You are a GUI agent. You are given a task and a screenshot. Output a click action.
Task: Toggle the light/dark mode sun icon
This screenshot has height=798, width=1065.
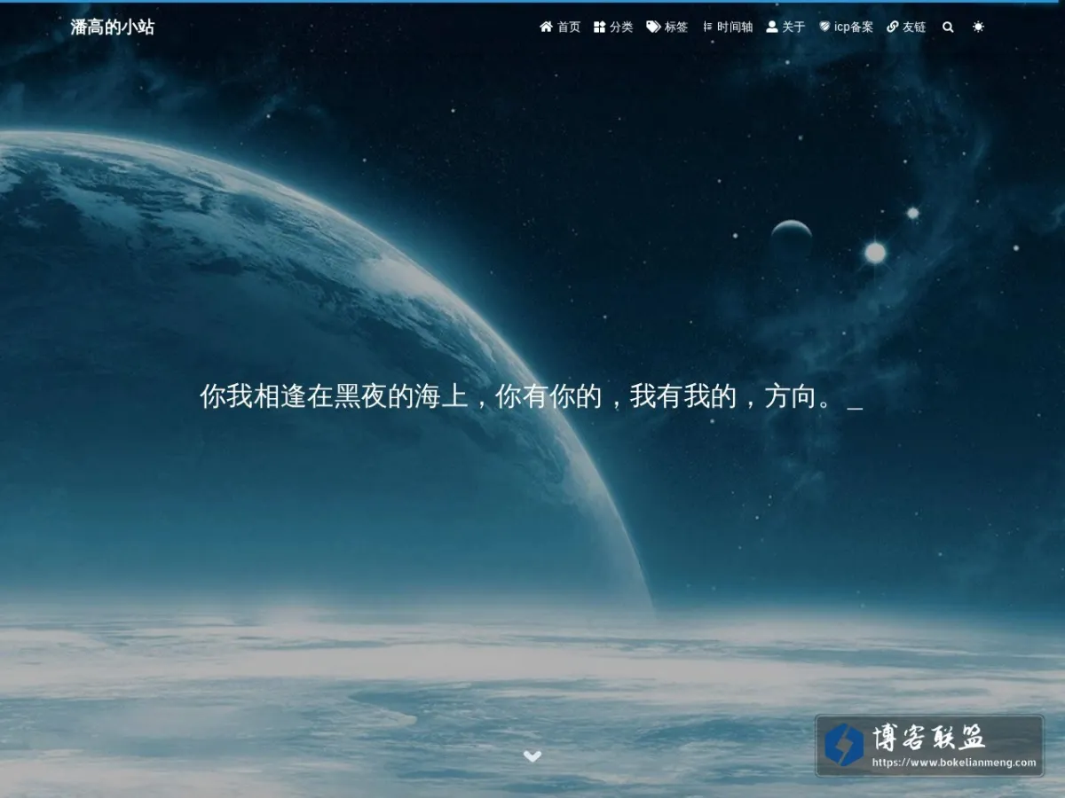(x=978, y=27)
